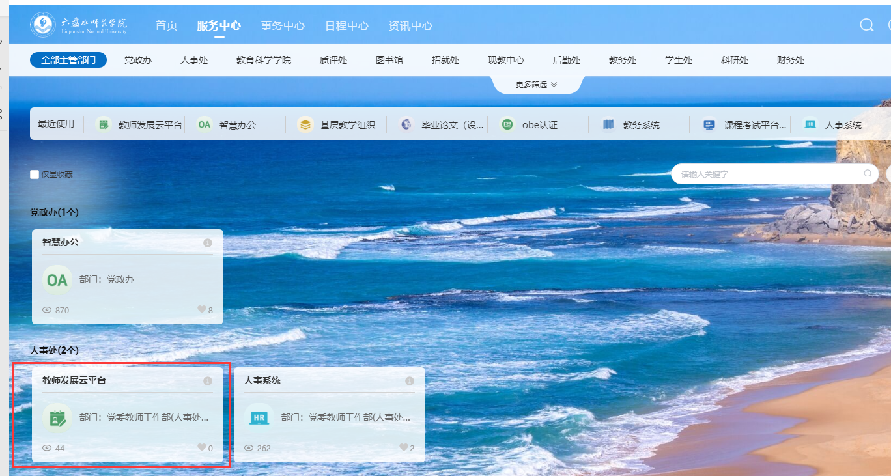Expand the 更多筛选 filter panel
Viewport: 891px width, 476px height.
pos(536,85)
